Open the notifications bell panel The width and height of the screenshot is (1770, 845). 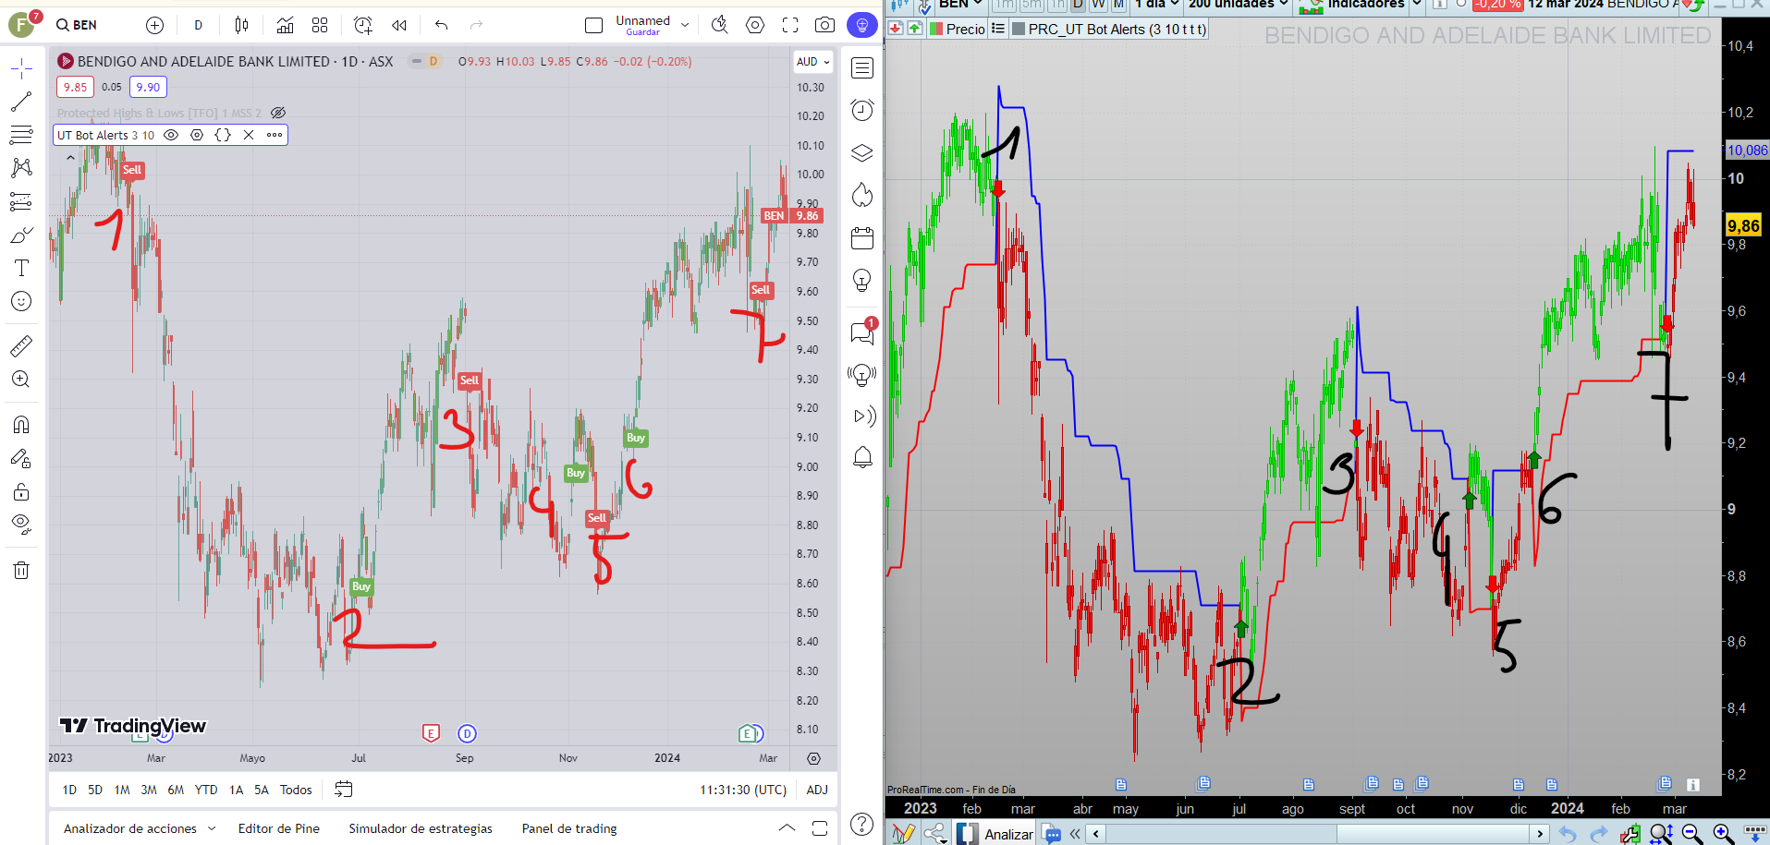(x=862, y=457)
